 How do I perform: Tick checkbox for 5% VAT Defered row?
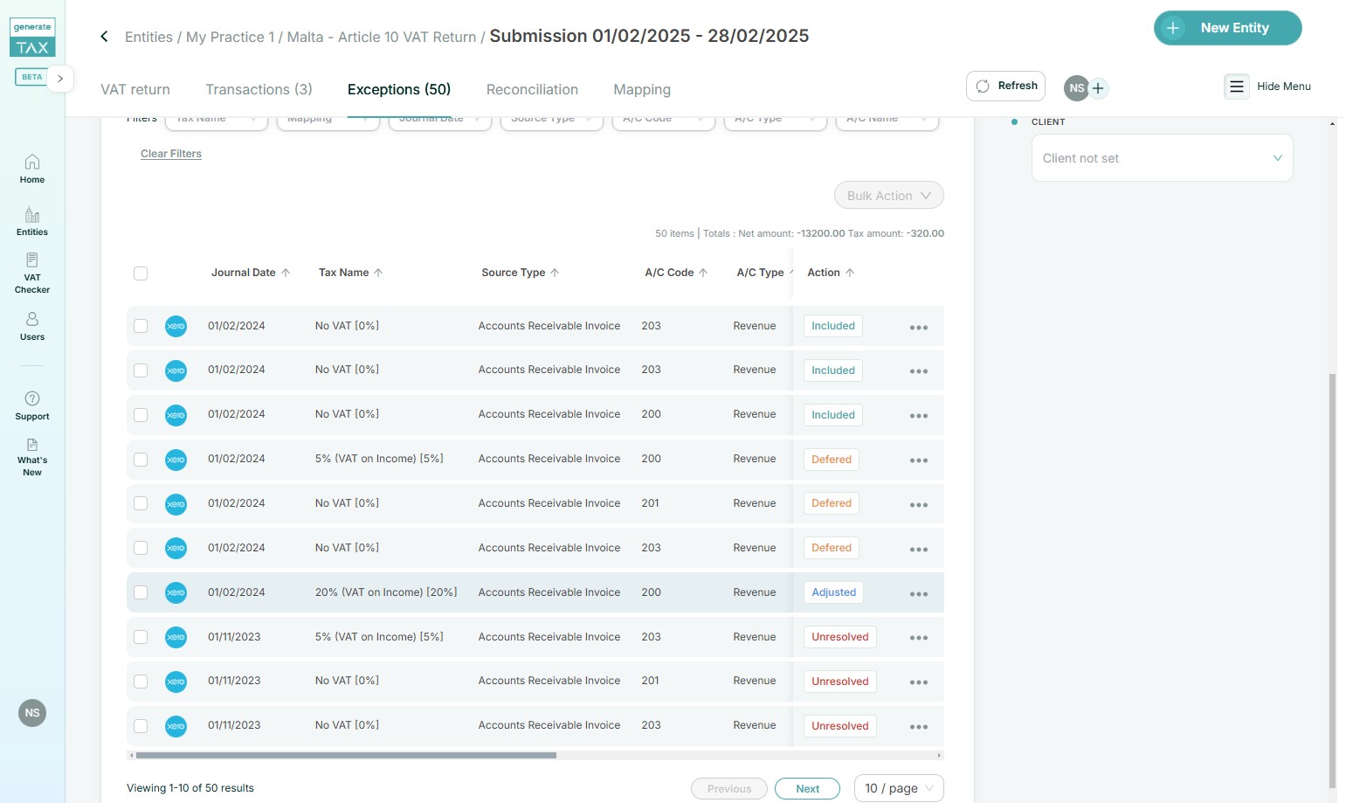click(x=141, y=460)
